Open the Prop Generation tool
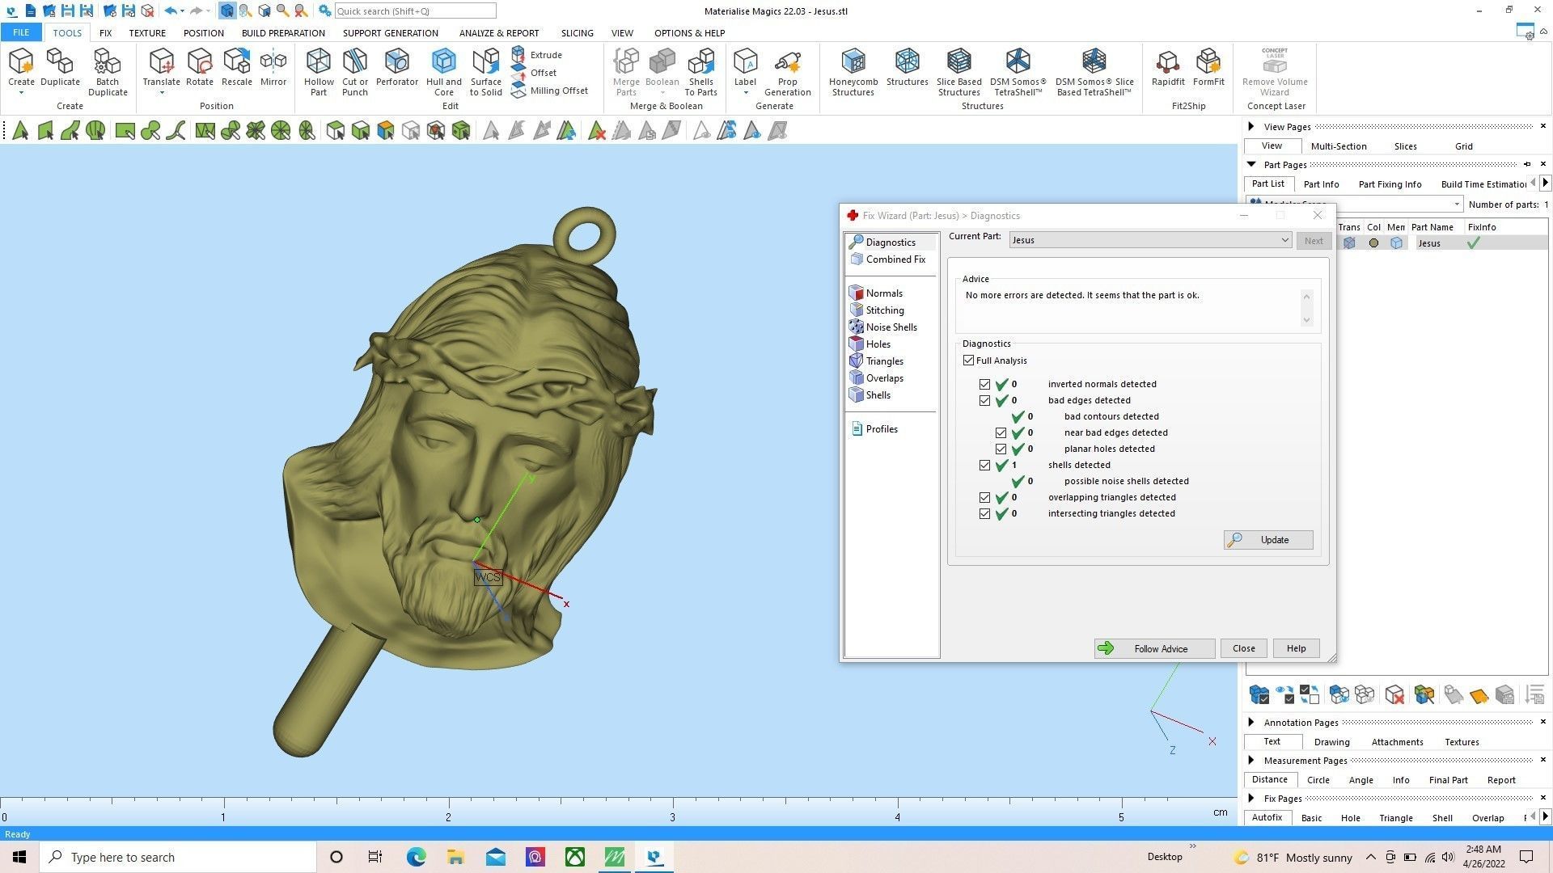 787,71
